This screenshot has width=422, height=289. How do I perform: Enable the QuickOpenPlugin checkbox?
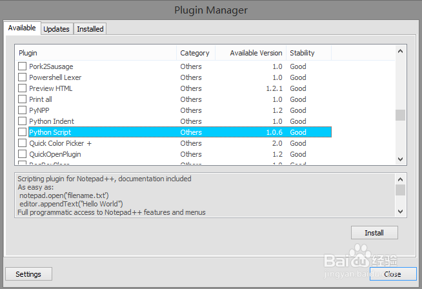pyautogui.click(x=22, y=154)
